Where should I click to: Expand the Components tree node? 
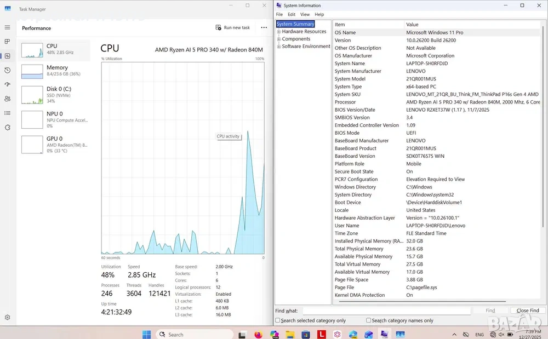[x=279, y=39]
